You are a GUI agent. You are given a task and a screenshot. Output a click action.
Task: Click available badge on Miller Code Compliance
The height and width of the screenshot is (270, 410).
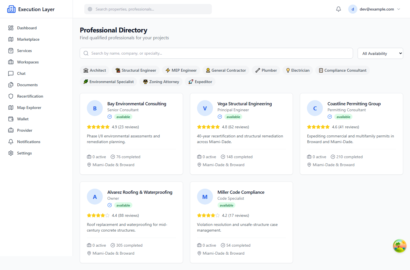click(x=226, y=205)
